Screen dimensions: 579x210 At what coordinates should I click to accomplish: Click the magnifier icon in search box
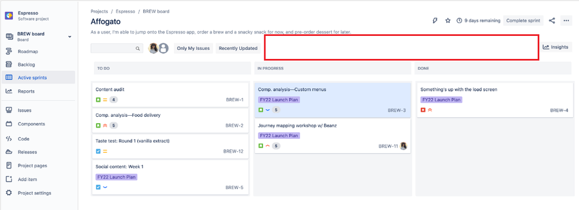(x=138, y=48)
